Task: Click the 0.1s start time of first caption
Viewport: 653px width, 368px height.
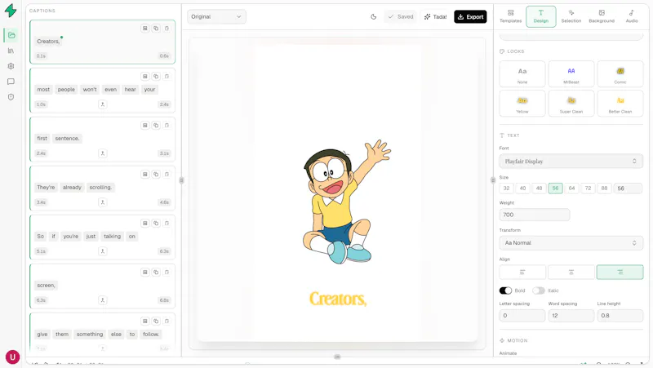Action: coord(41,55)
